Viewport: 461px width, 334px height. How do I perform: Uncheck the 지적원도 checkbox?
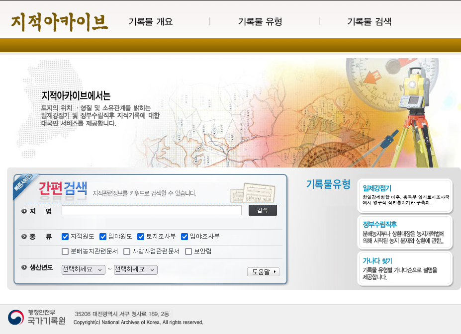click(x=65, y=236)
